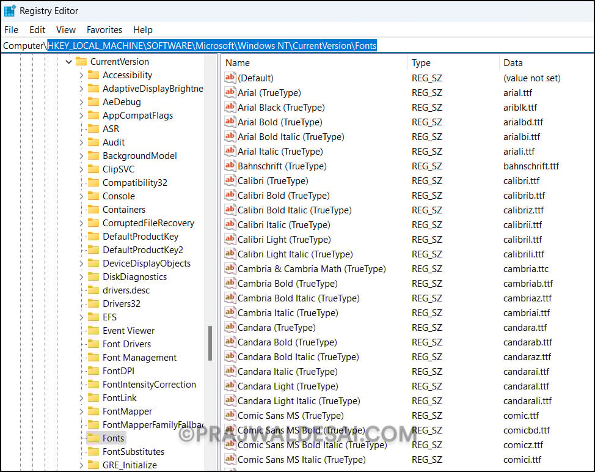Expand the Accessibility key
This screenshot has width=595, height=472.
pyautogui.click(x=81, y=75)
